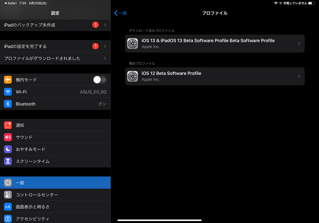The height and width of the screenshot is (223, 319).
Task: Tap the Wi-Fi row label
Action: tap(21, 92)
